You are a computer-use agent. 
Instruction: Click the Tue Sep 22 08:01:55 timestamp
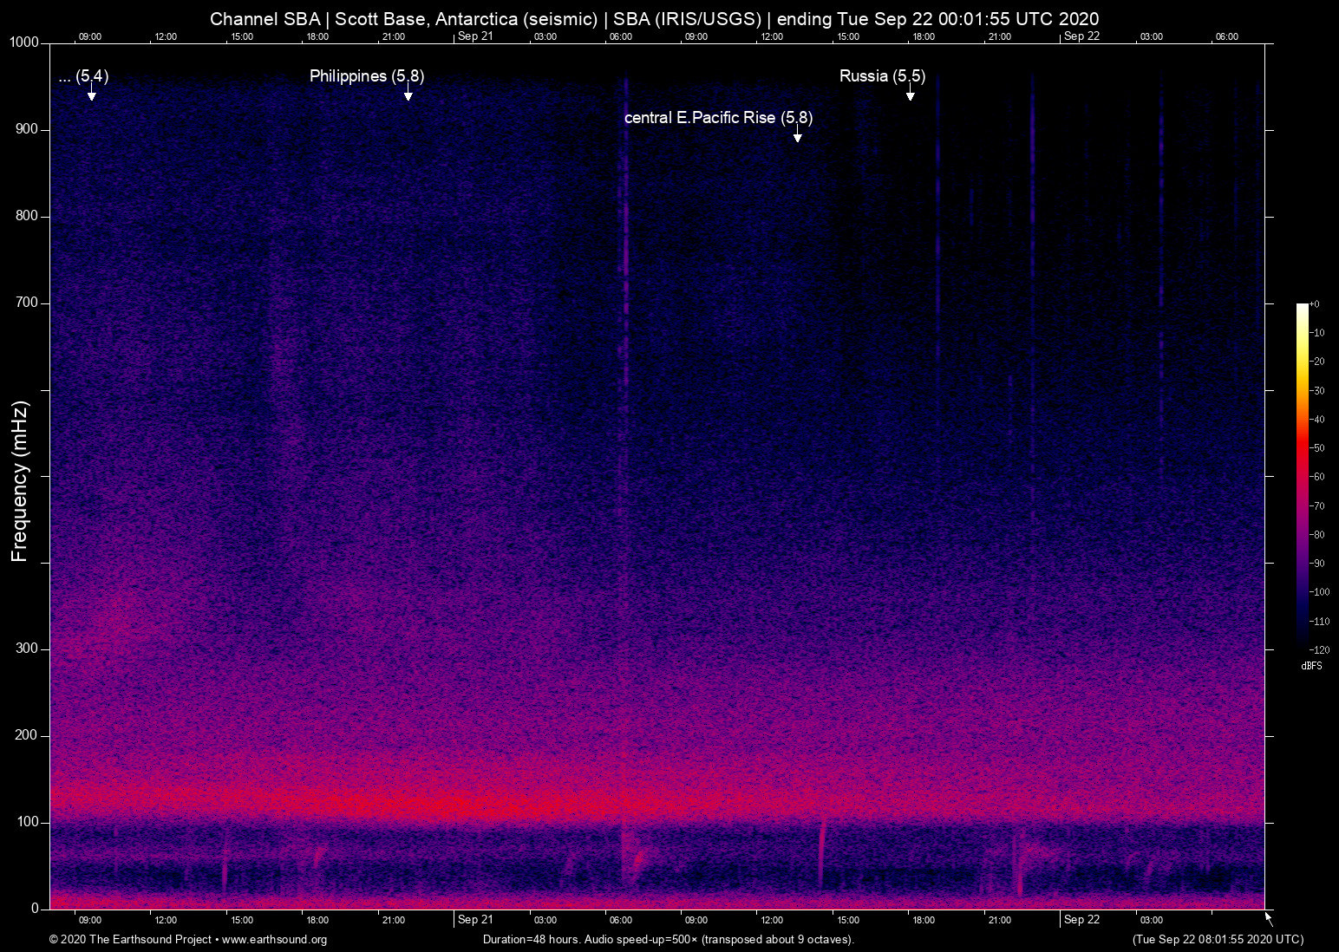[1218, 940]
